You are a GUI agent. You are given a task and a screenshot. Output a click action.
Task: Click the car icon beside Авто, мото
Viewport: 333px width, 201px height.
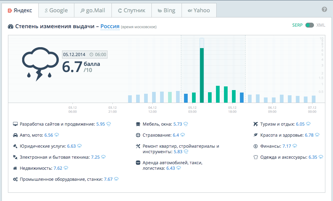(15, 135)
